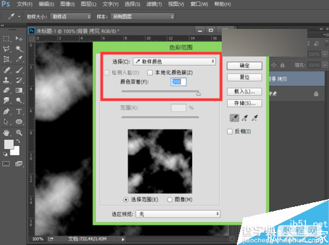Select the 选择范围 radio button
The image size is (329, 245).
pyautogui.click(x=126, y=200)
